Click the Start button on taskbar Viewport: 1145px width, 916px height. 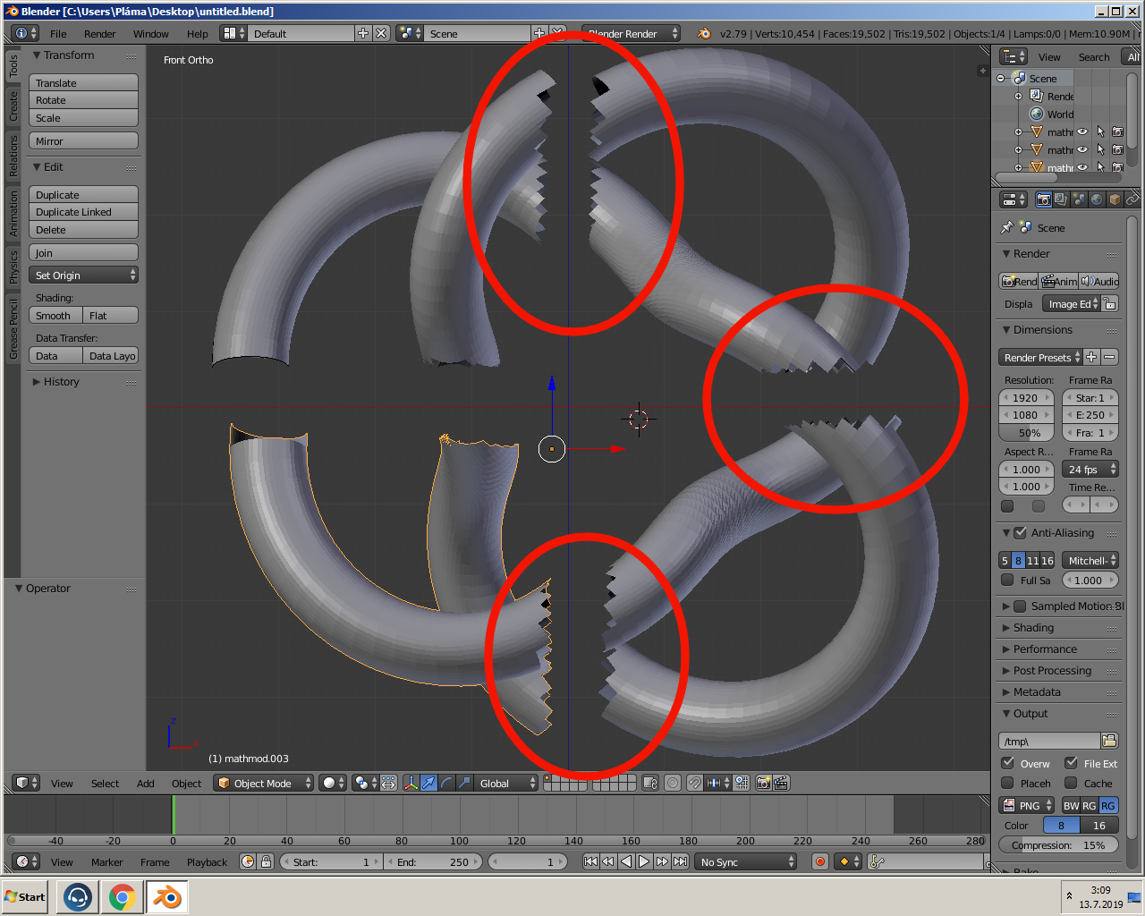25,896
